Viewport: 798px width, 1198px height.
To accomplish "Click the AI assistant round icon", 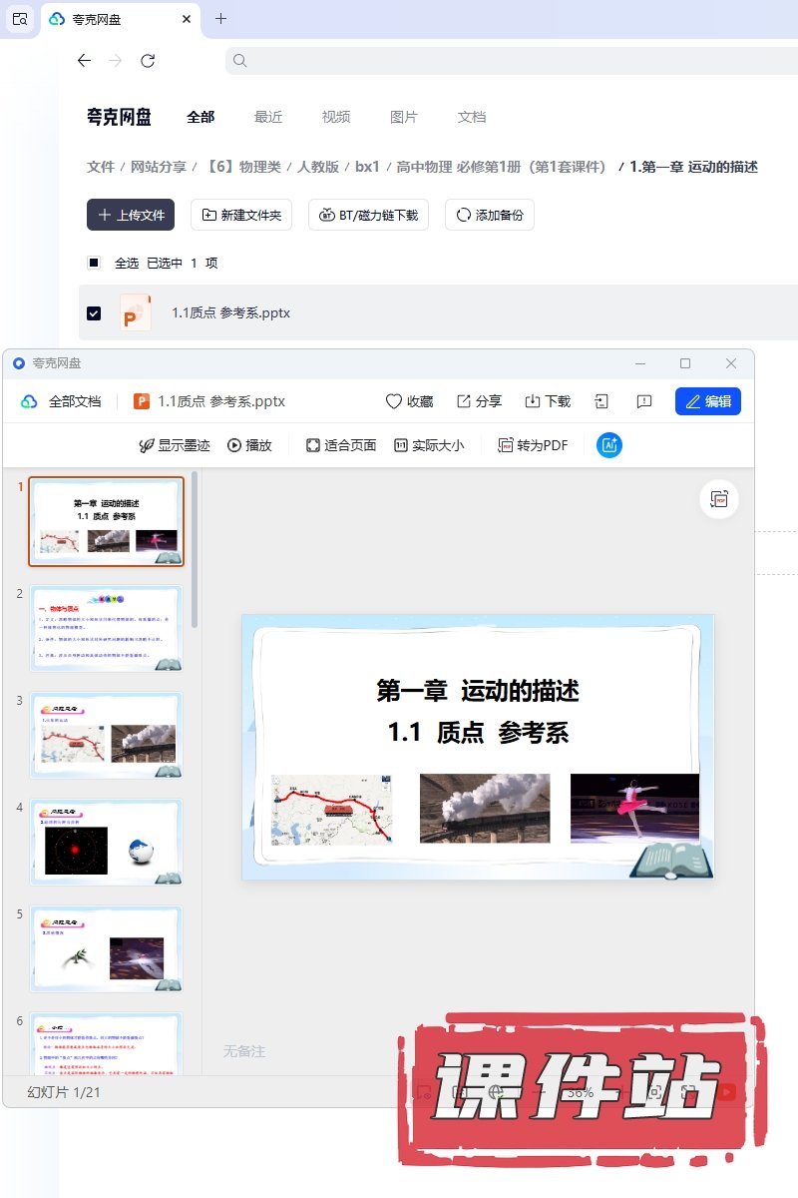I will tap(608, 445).
